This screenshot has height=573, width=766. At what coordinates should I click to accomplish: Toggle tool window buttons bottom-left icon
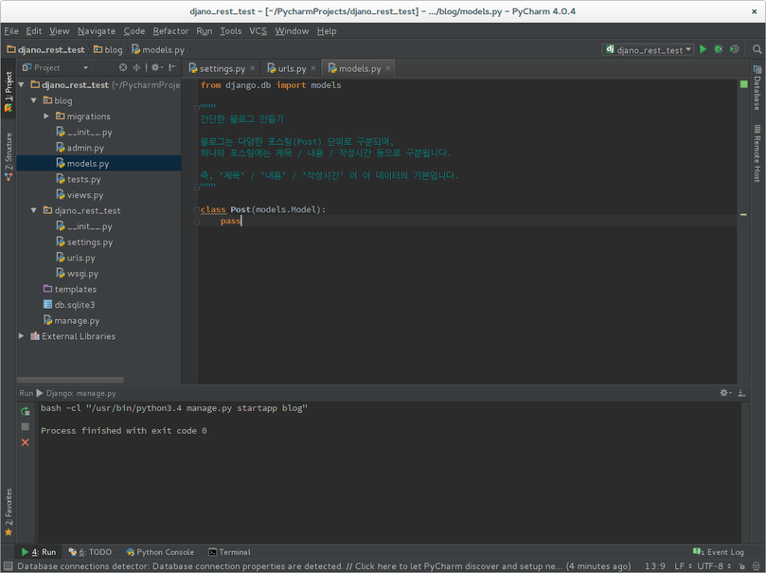point(8,566)
